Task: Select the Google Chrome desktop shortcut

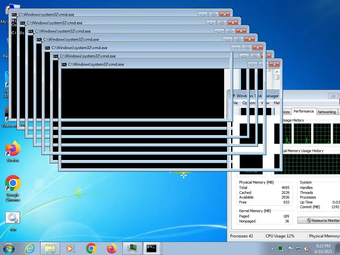Action: click(x=13, y=188)
